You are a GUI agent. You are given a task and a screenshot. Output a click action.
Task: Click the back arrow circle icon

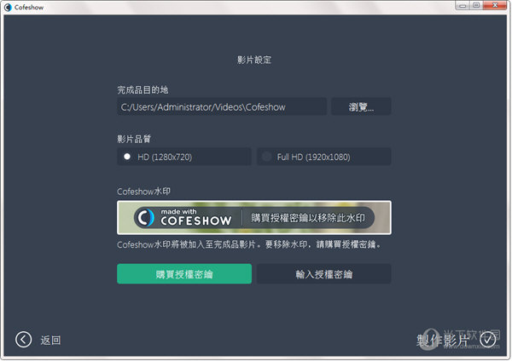(23, 340)
